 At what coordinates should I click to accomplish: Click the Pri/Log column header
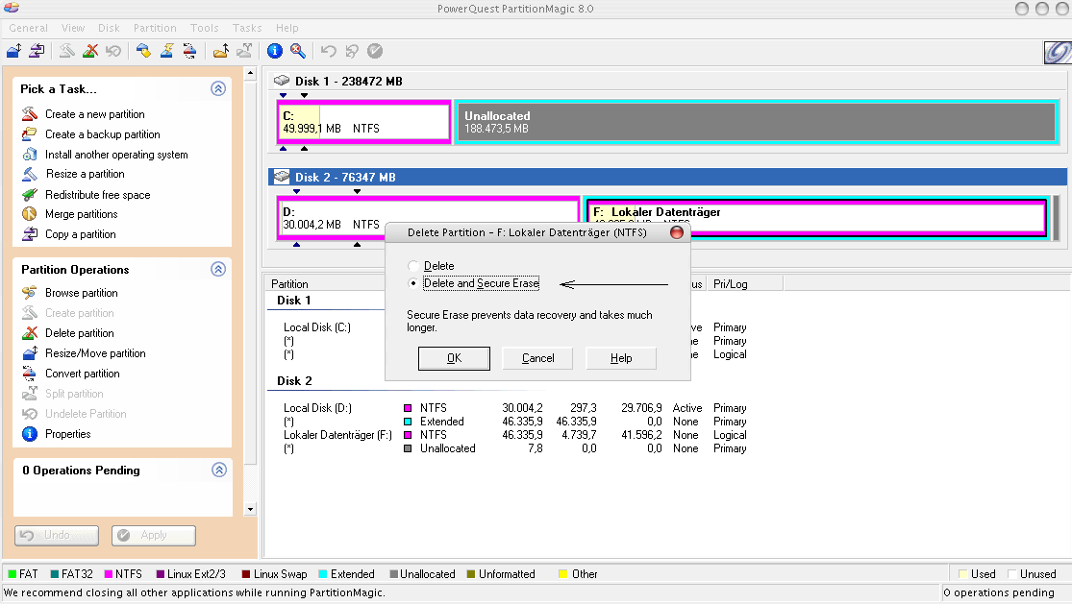[744, 284]
